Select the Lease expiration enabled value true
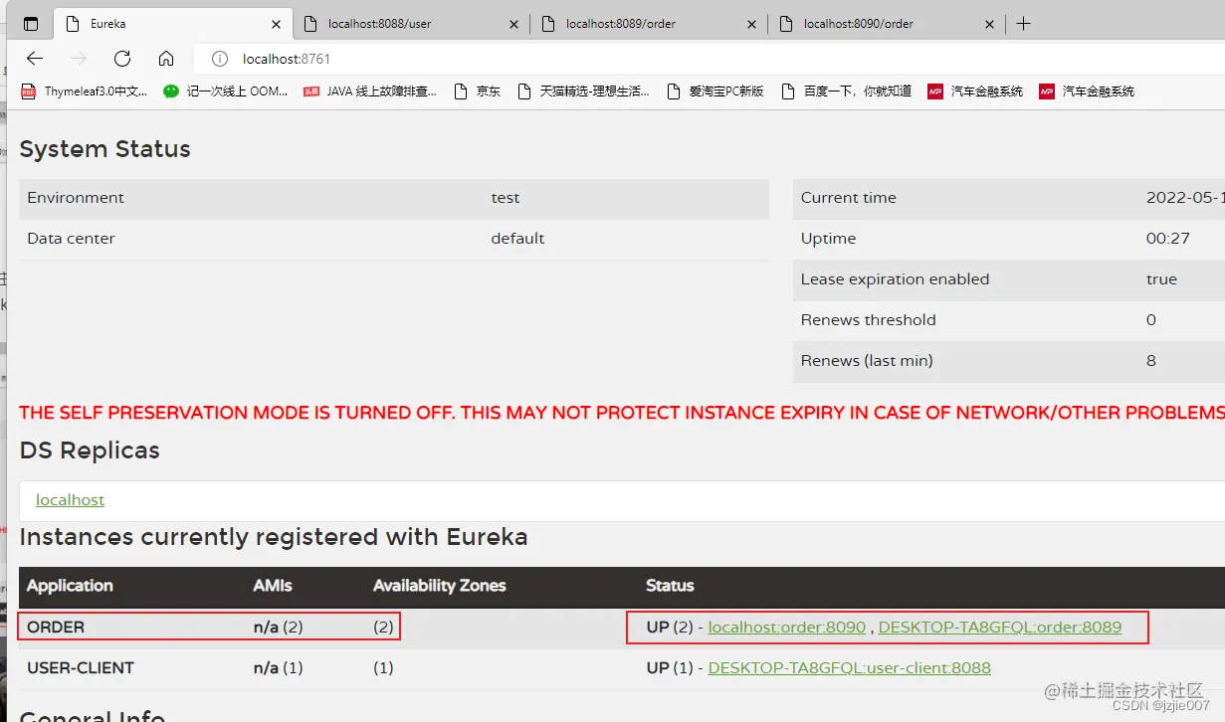 click(1161, 279)
